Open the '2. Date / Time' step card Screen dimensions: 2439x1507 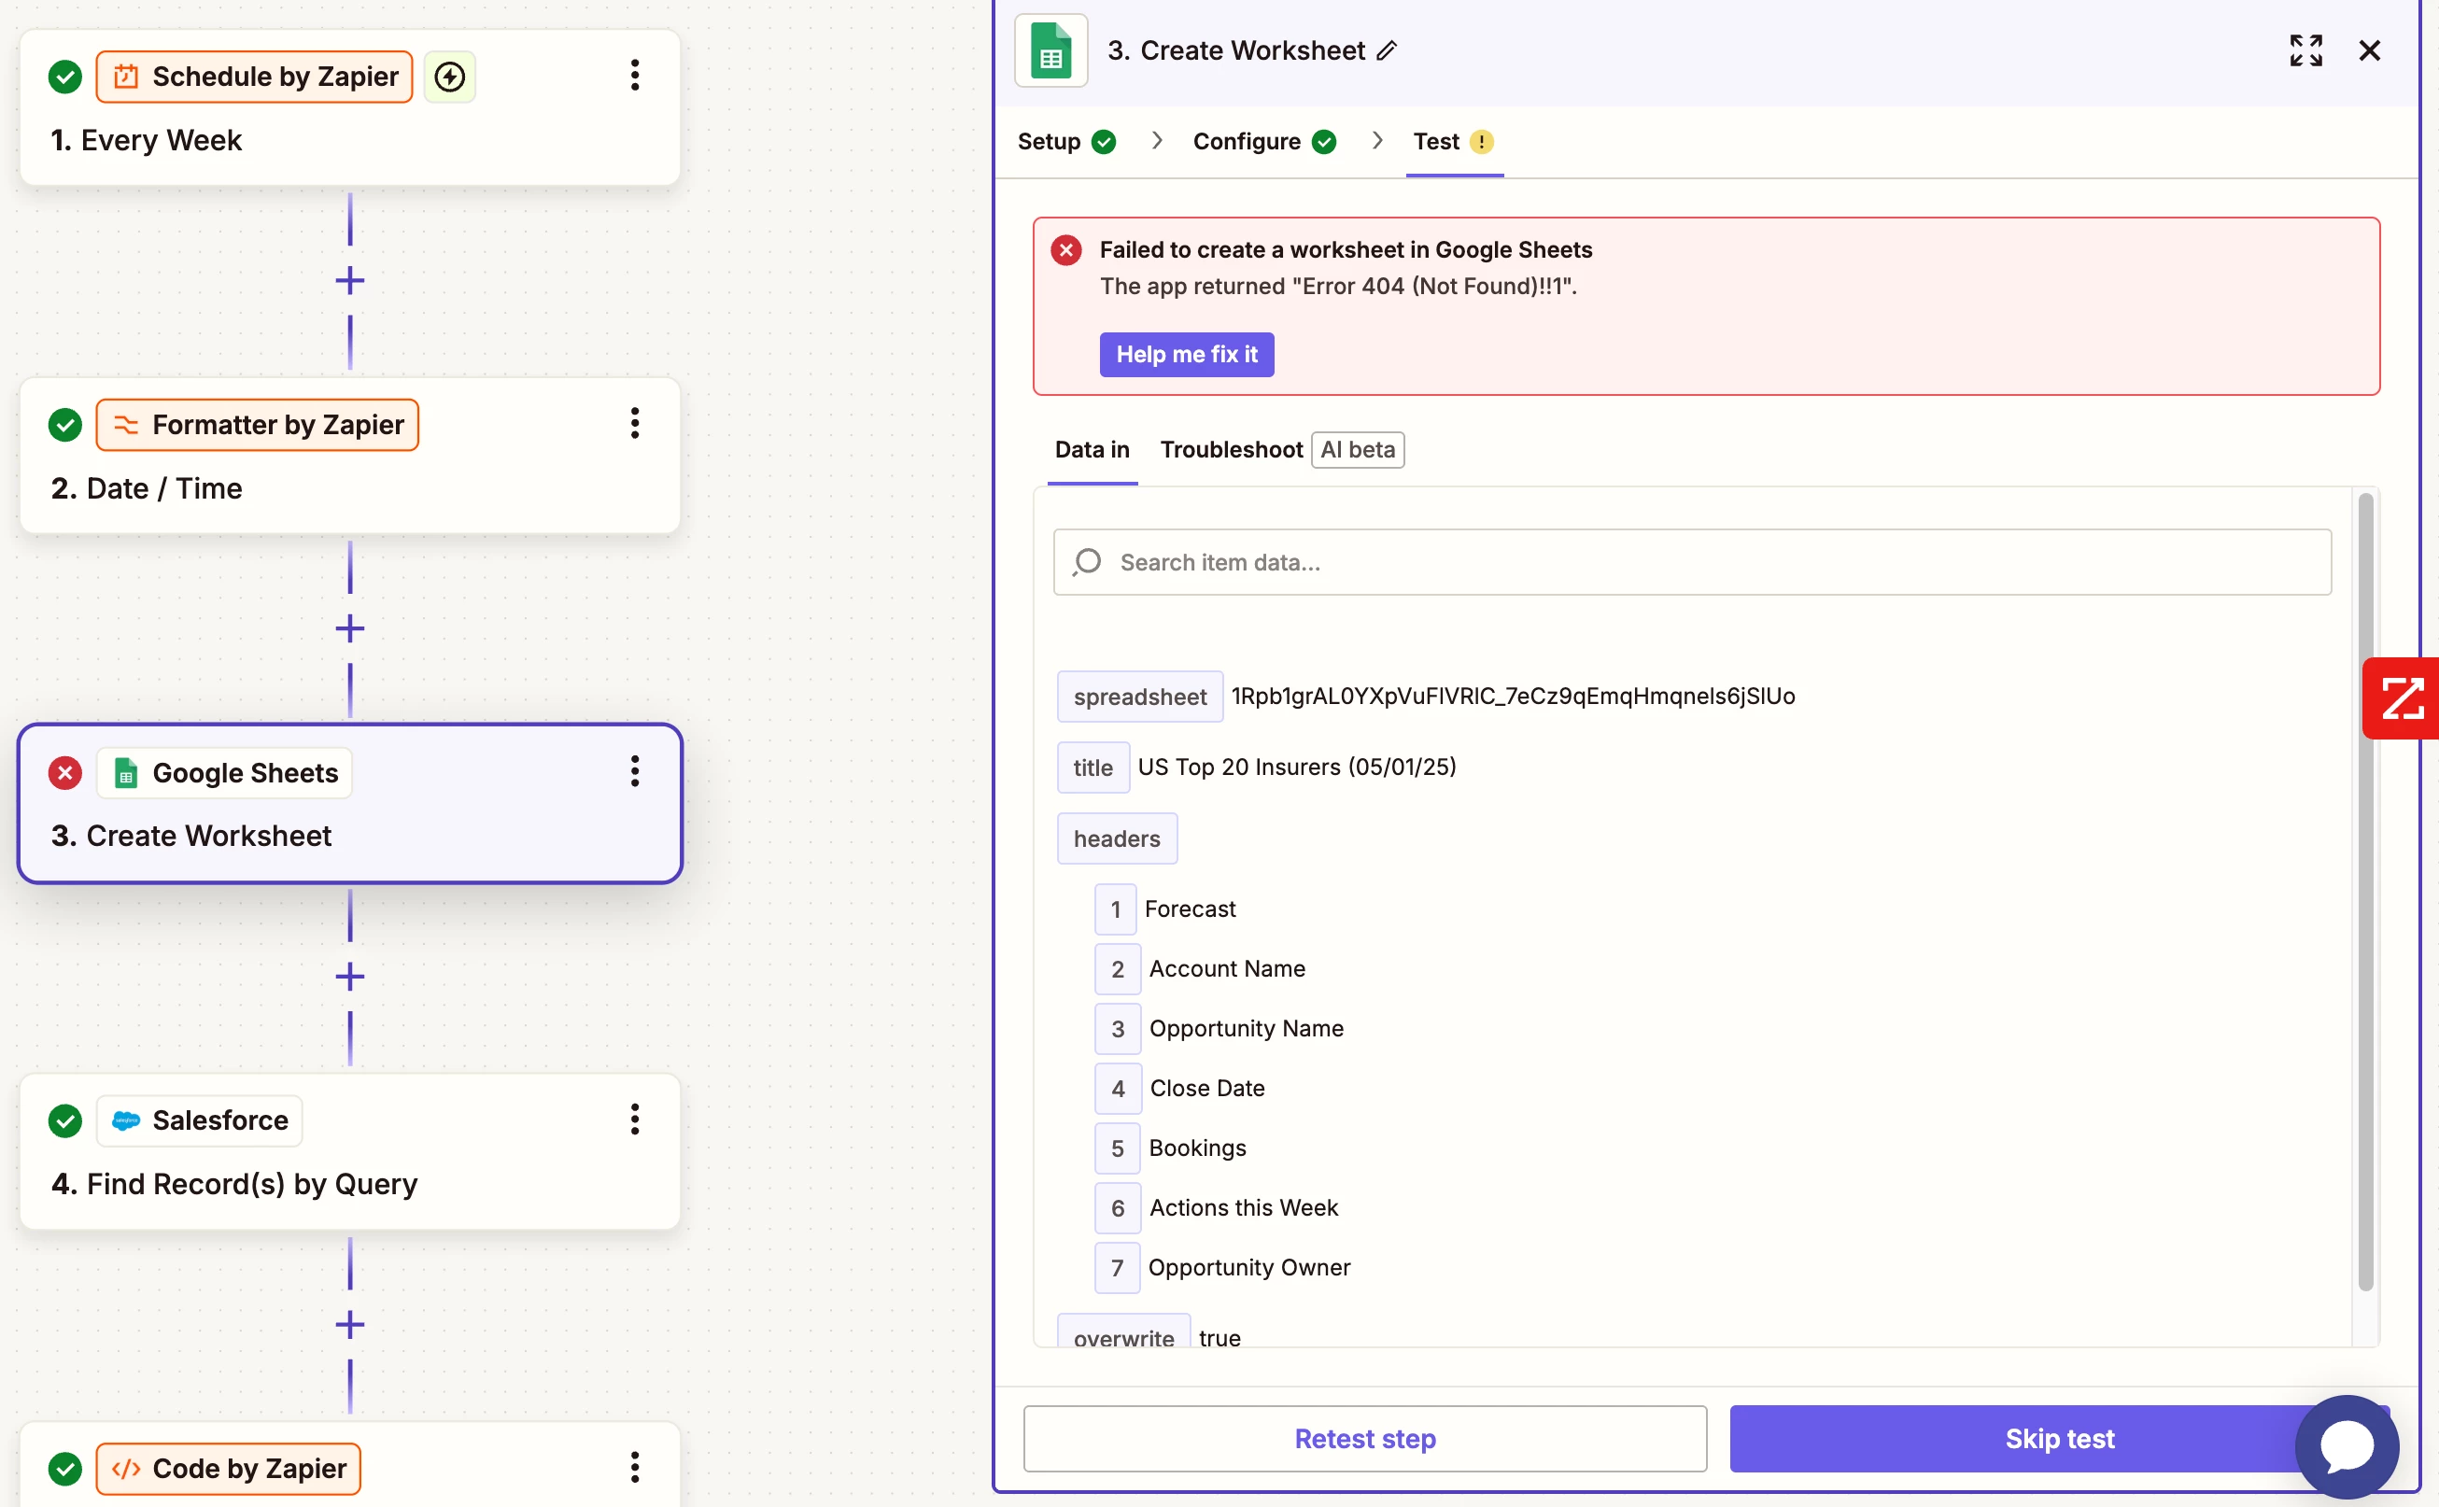[x=350, y=456]
